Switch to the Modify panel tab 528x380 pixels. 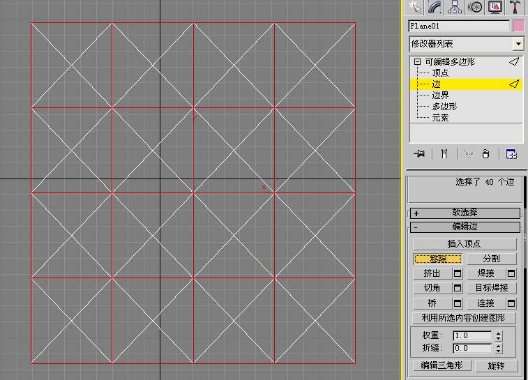point(435,7)
